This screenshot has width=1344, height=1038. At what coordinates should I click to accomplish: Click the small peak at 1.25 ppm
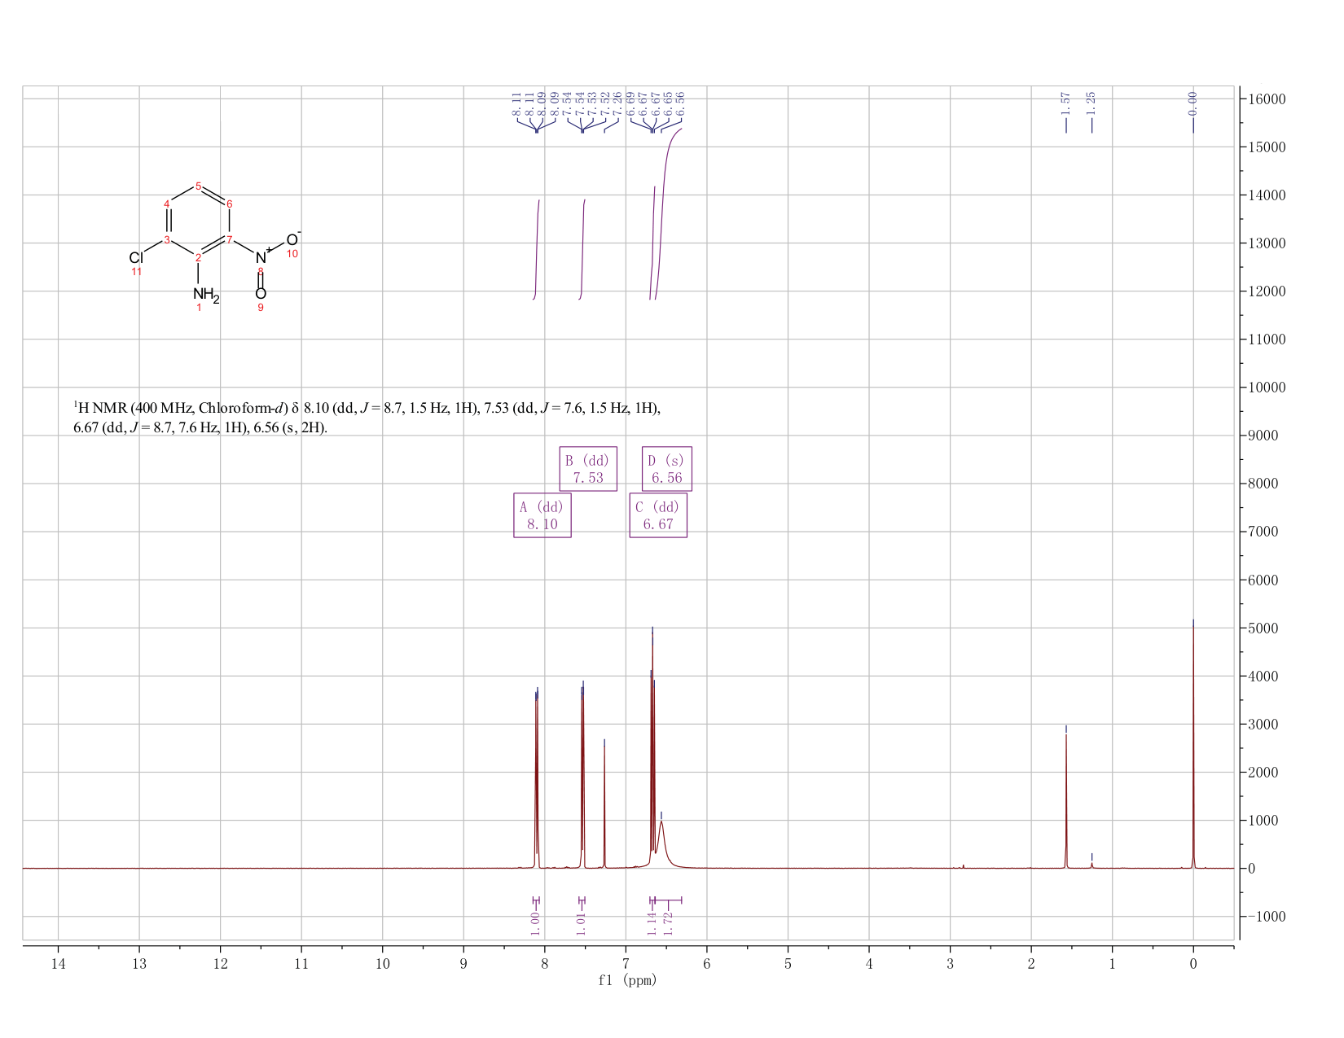point(1092,865)
